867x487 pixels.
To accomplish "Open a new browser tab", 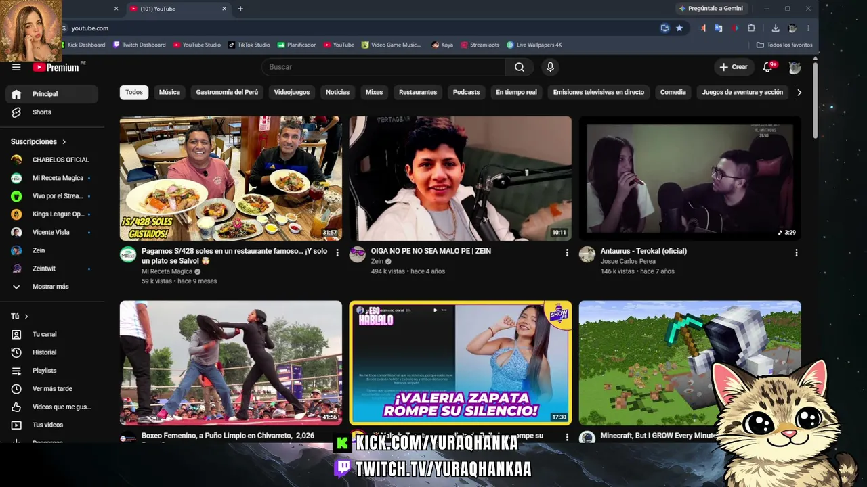I will tap(240, 9).
